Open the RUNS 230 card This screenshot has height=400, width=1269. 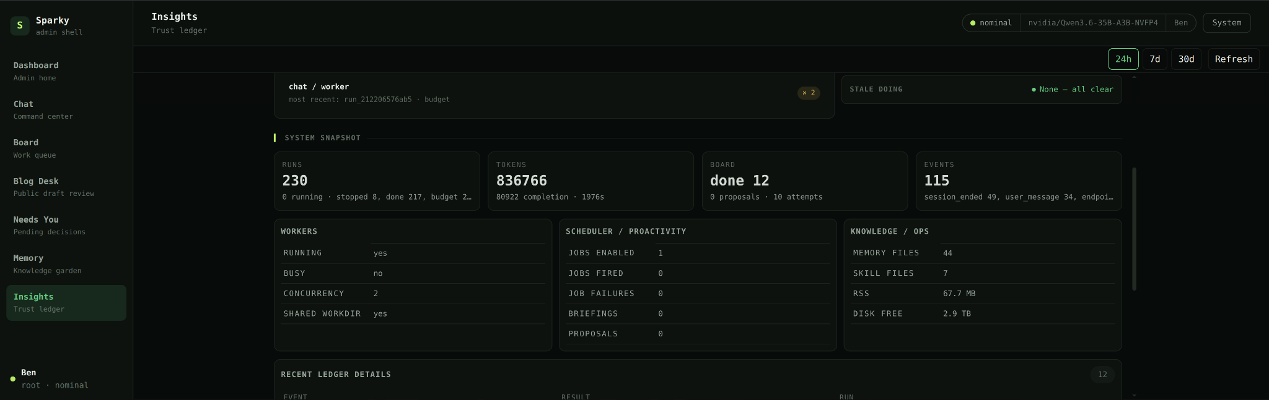377,181
